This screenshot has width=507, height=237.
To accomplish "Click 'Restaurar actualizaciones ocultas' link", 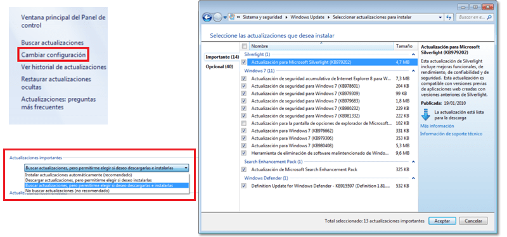I will point(56,83).
